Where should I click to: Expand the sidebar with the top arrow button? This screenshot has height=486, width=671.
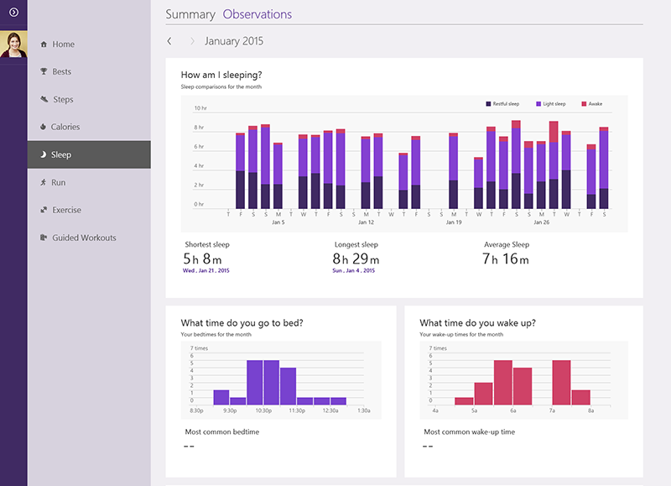(x=13, y=12)
